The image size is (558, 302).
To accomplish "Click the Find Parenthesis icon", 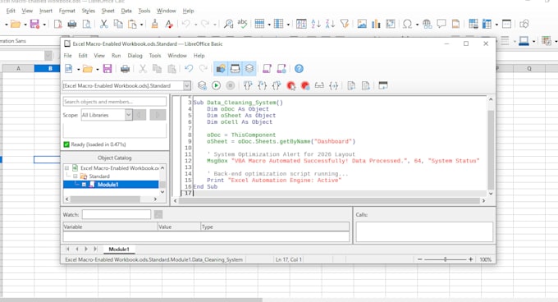I will (333, 85).
